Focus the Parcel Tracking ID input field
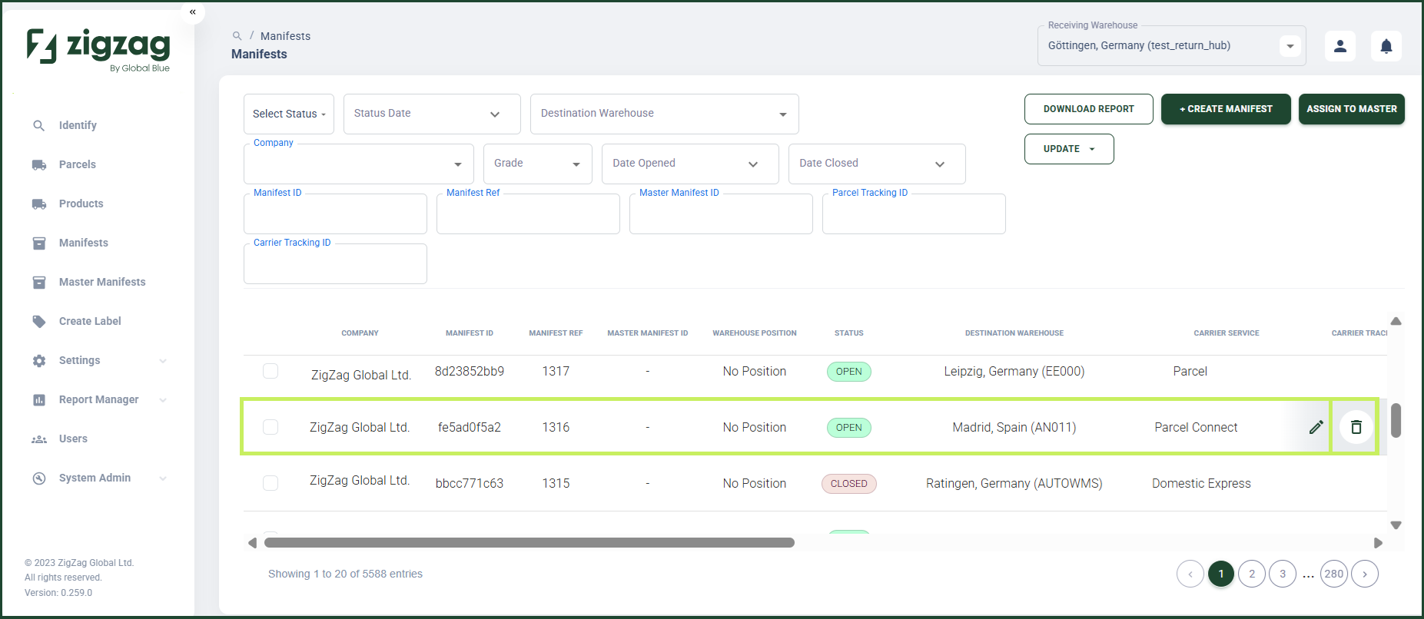 [x=914, y=214]
